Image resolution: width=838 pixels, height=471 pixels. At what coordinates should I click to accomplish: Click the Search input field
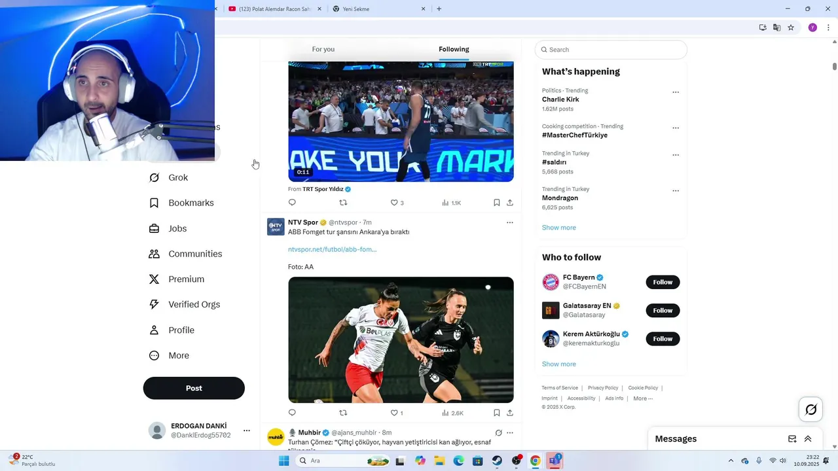tap(611, 50)
